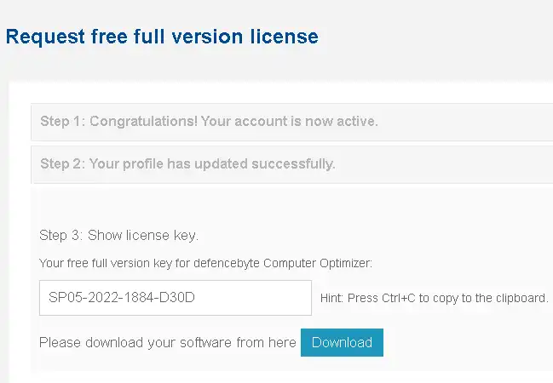Click the word Congratulations in Step 1

(143, 122)
